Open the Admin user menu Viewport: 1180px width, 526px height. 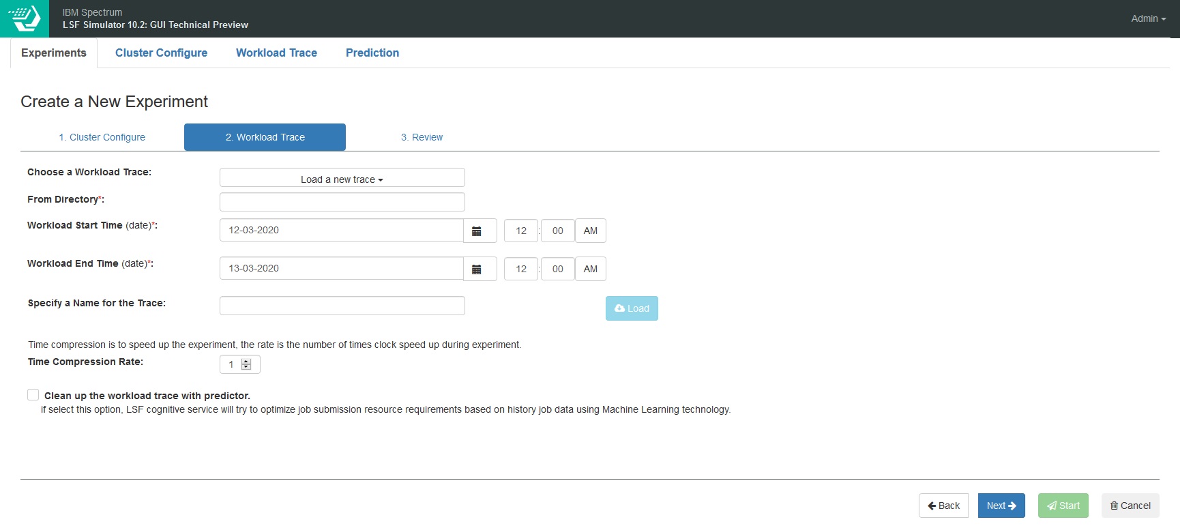click(x=1148, y=18)
